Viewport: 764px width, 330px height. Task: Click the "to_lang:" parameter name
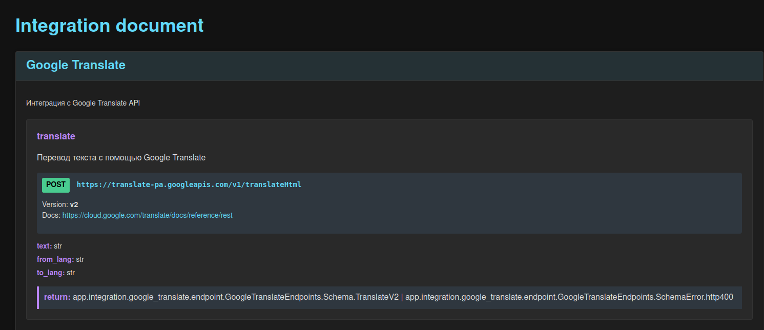click(x=51, y=273)
